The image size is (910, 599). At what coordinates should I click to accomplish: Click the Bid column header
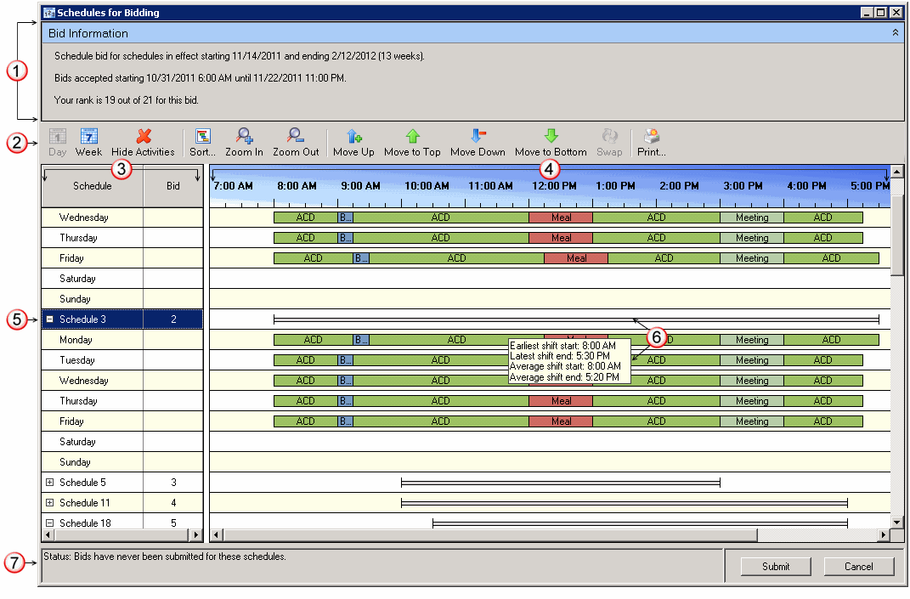[173, 186]
